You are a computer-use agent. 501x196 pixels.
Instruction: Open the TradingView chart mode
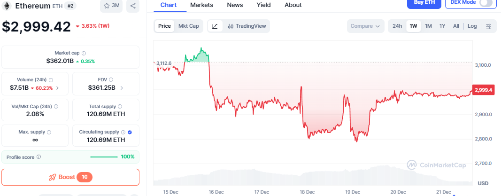pos(247,26)
